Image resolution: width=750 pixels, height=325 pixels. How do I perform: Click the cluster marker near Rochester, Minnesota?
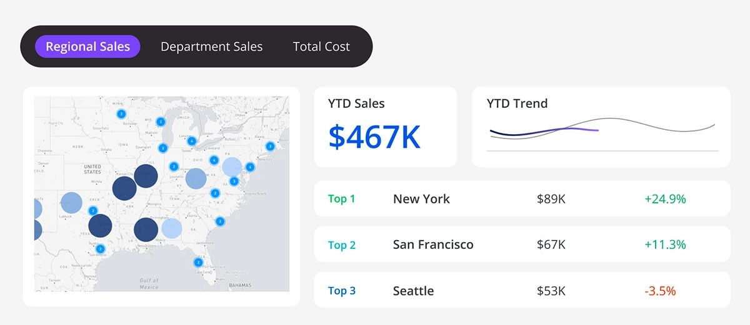(x=121, y=114)
